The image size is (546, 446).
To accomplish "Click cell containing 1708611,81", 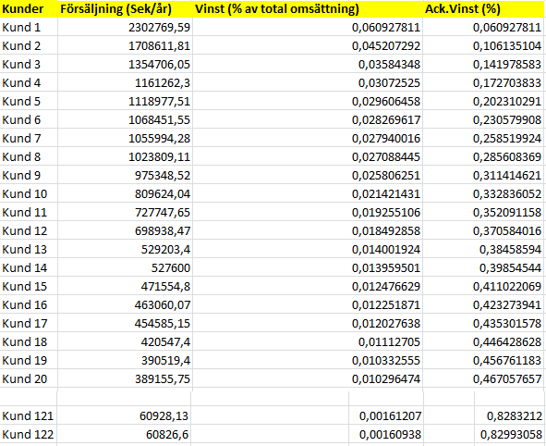I will point(125,45).
